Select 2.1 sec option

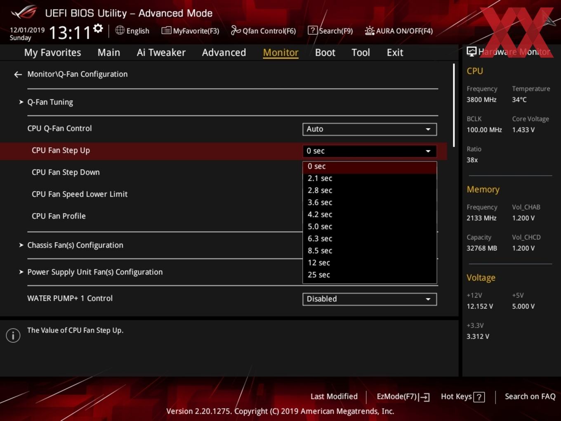pyautogui.click(x=370, y=178)
